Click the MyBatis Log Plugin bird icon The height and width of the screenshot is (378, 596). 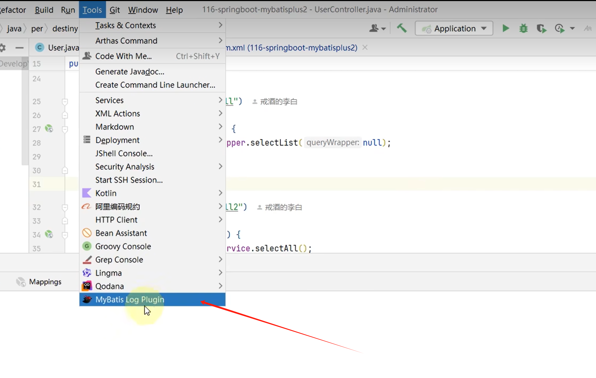click(x=87, y=299)
